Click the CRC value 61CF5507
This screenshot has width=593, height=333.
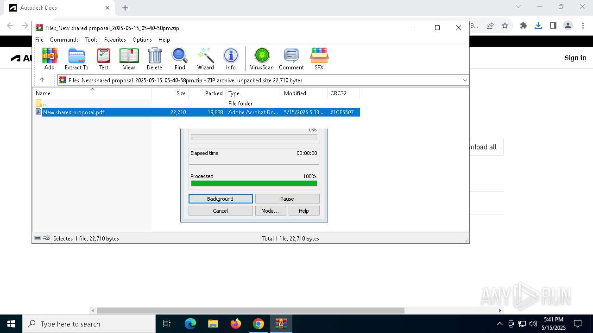coord(342,112)
